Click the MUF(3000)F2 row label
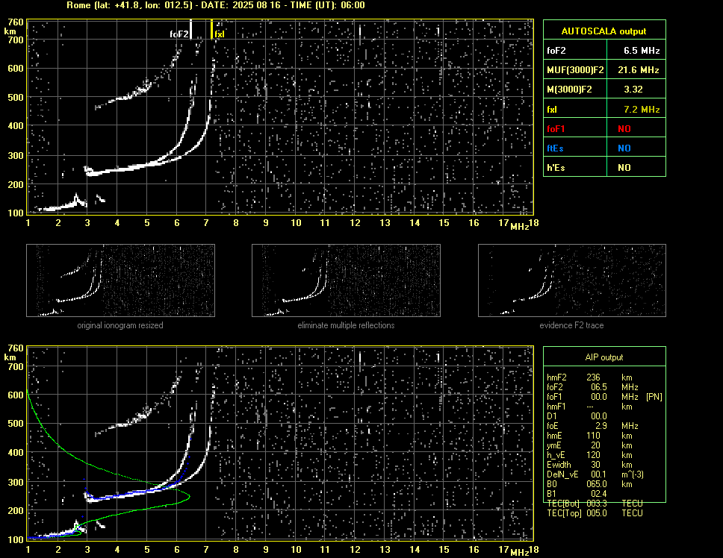 tap(575, 70)
